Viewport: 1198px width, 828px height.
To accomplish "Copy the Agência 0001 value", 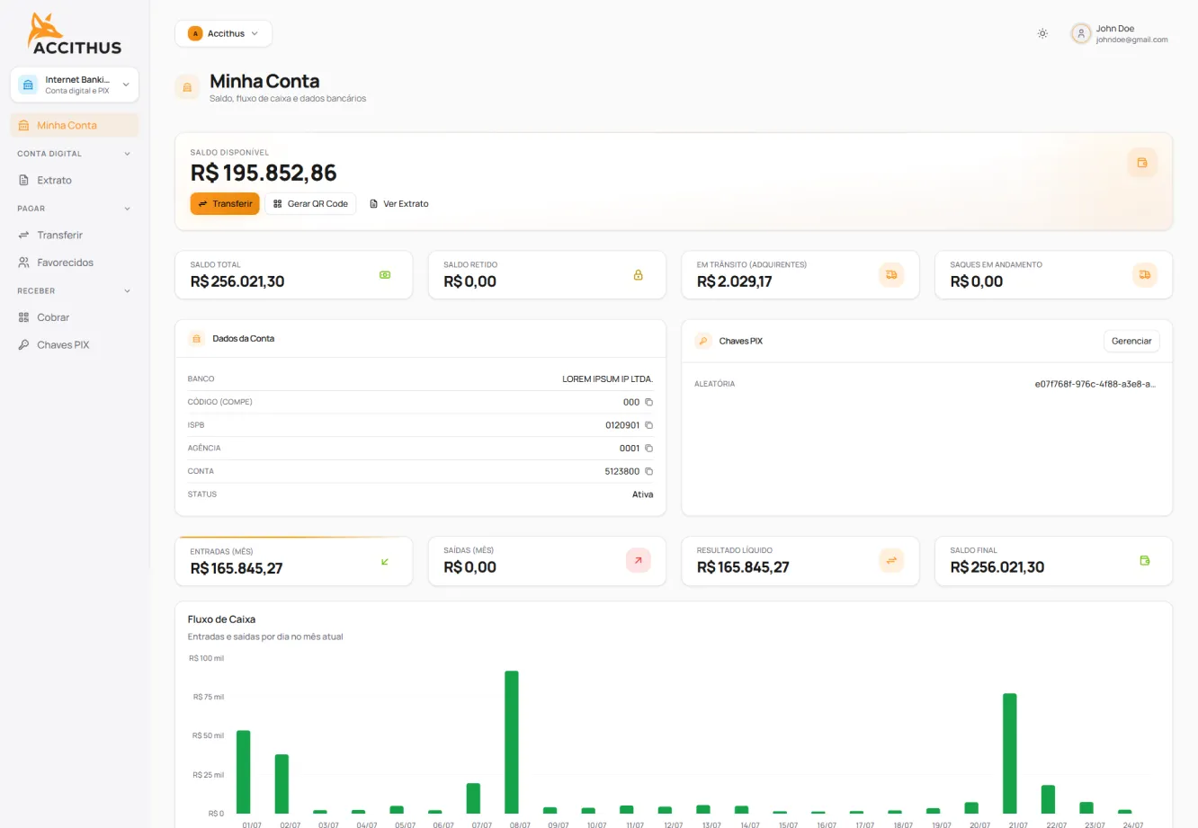I will (648, 448).
